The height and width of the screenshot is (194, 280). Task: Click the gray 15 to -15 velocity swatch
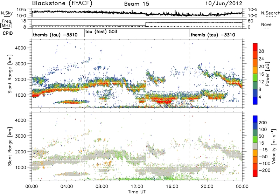[x=255, y=146]
